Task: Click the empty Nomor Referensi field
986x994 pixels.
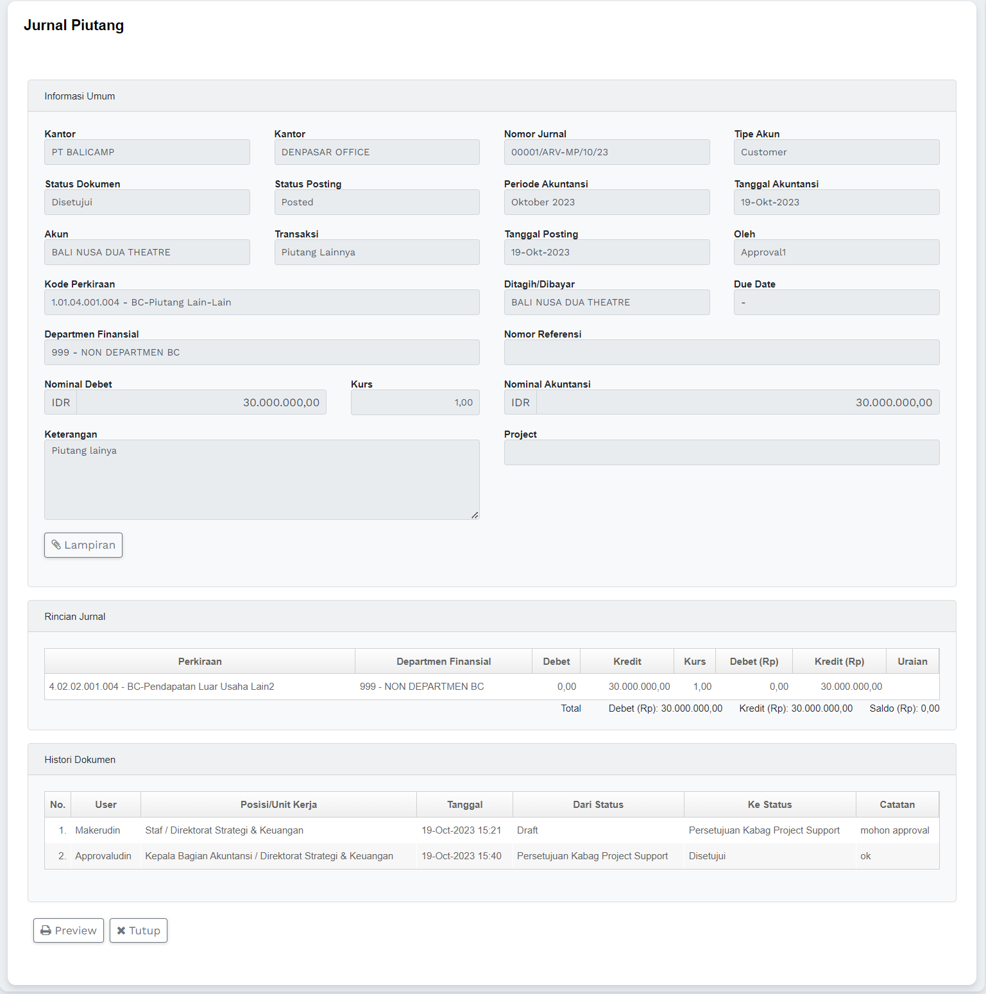Action: pyautogui.click(x=721, y=352)
